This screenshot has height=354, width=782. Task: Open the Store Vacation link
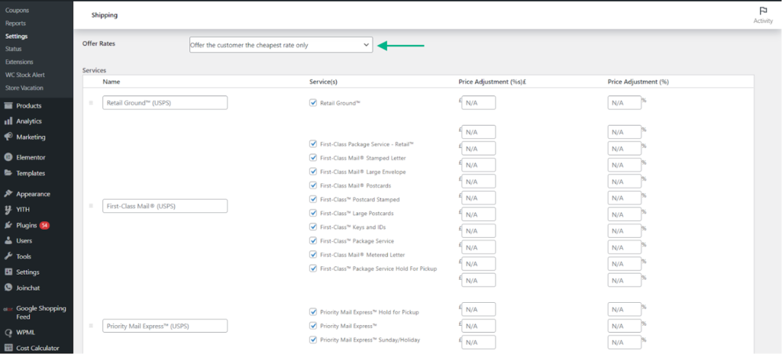24,88
